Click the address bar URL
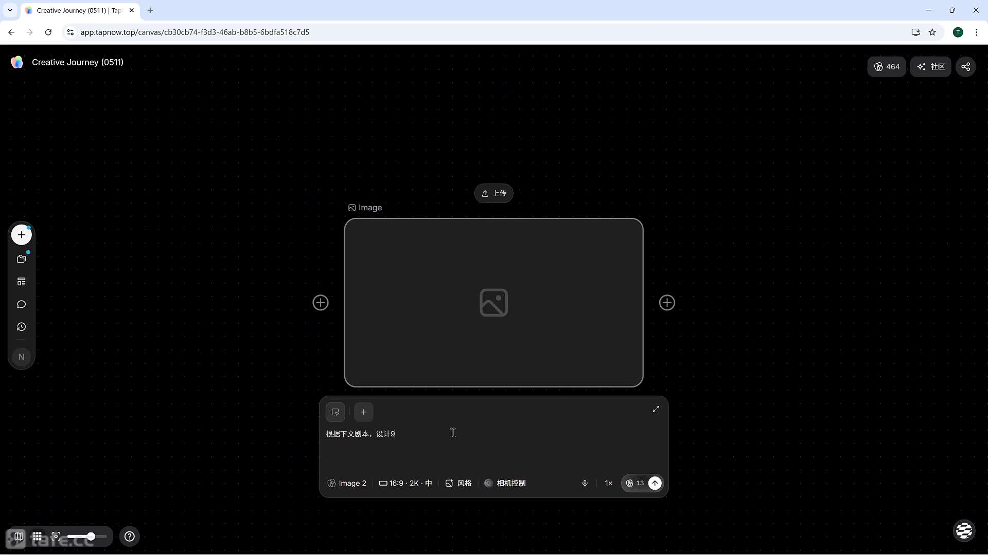The image size is (988, 555). point(195,32)
